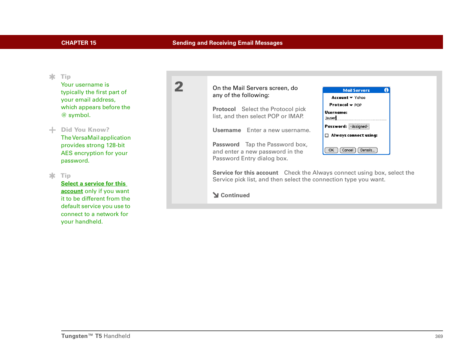Click the asterisk icon beside the first Tip

tap(52, 77)
